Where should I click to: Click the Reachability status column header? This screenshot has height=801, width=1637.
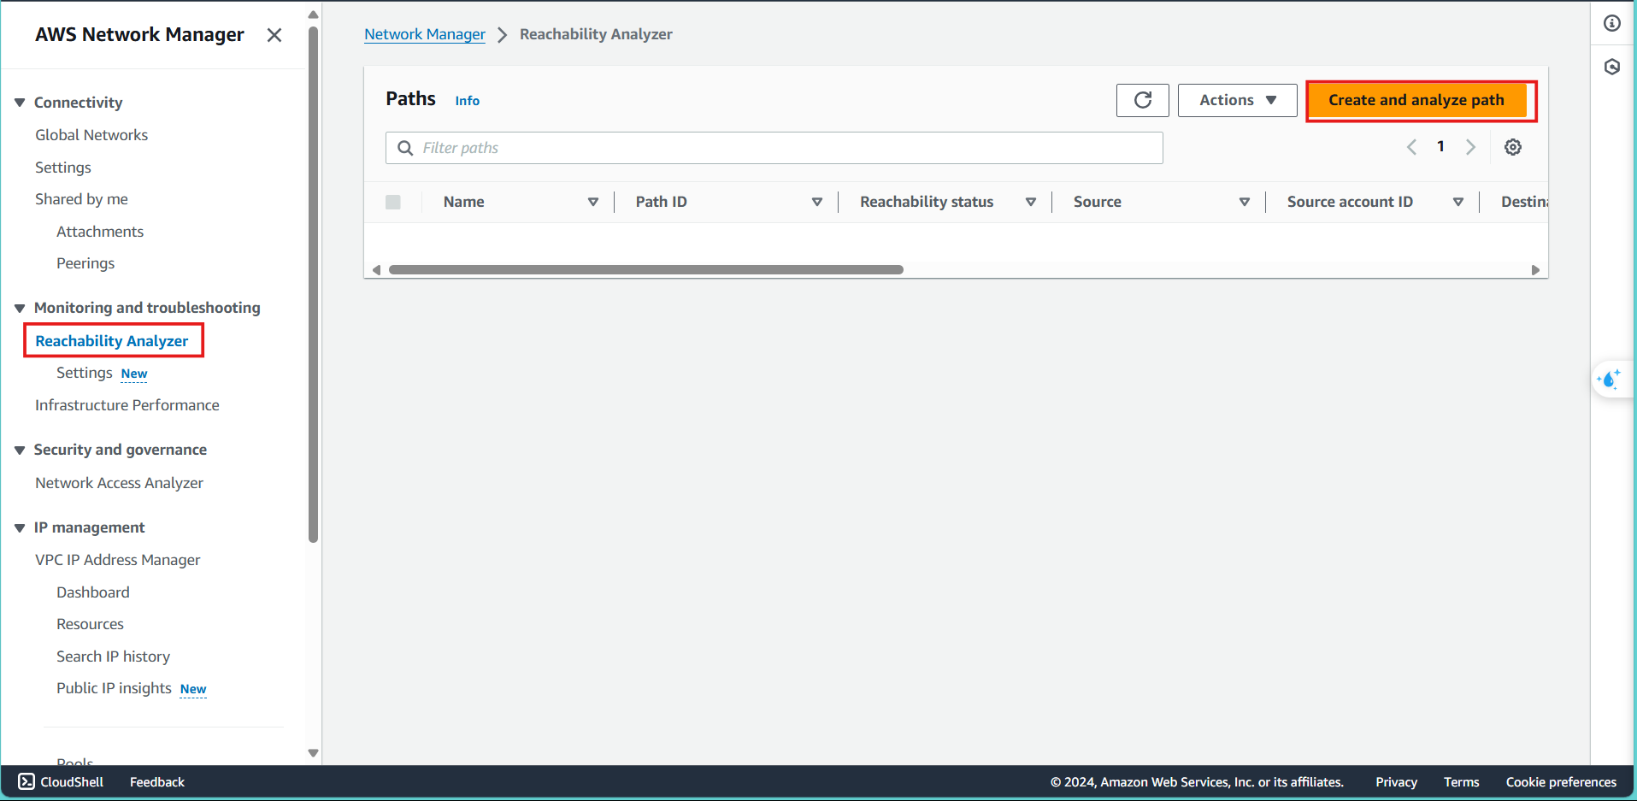[x=927, y=202]
